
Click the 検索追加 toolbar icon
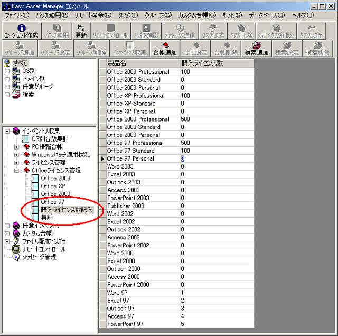click(257, 49)
